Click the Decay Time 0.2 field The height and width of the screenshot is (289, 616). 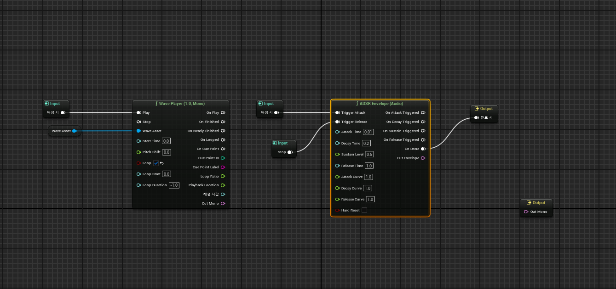click(367, 143)
